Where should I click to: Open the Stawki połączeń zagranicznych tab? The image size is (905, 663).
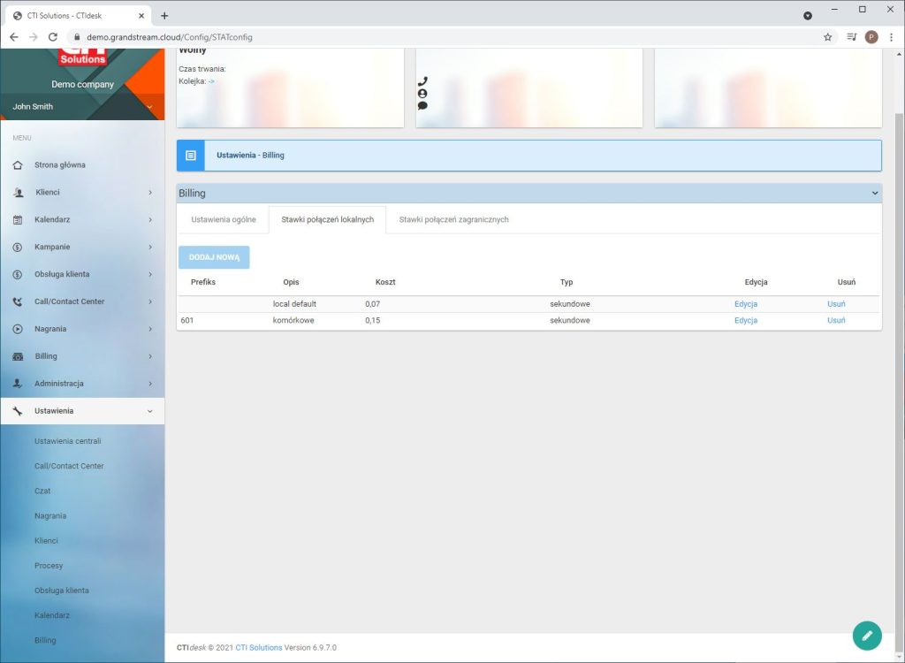(453, 219)
